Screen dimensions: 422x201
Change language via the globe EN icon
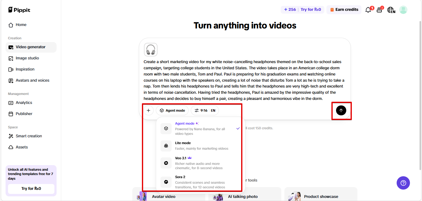[x=391, y=10]
